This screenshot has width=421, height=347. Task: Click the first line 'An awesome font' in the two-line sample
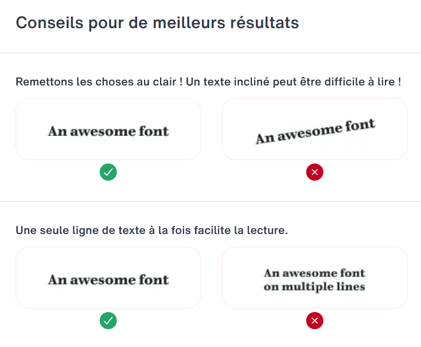click(x=314, y=273)
